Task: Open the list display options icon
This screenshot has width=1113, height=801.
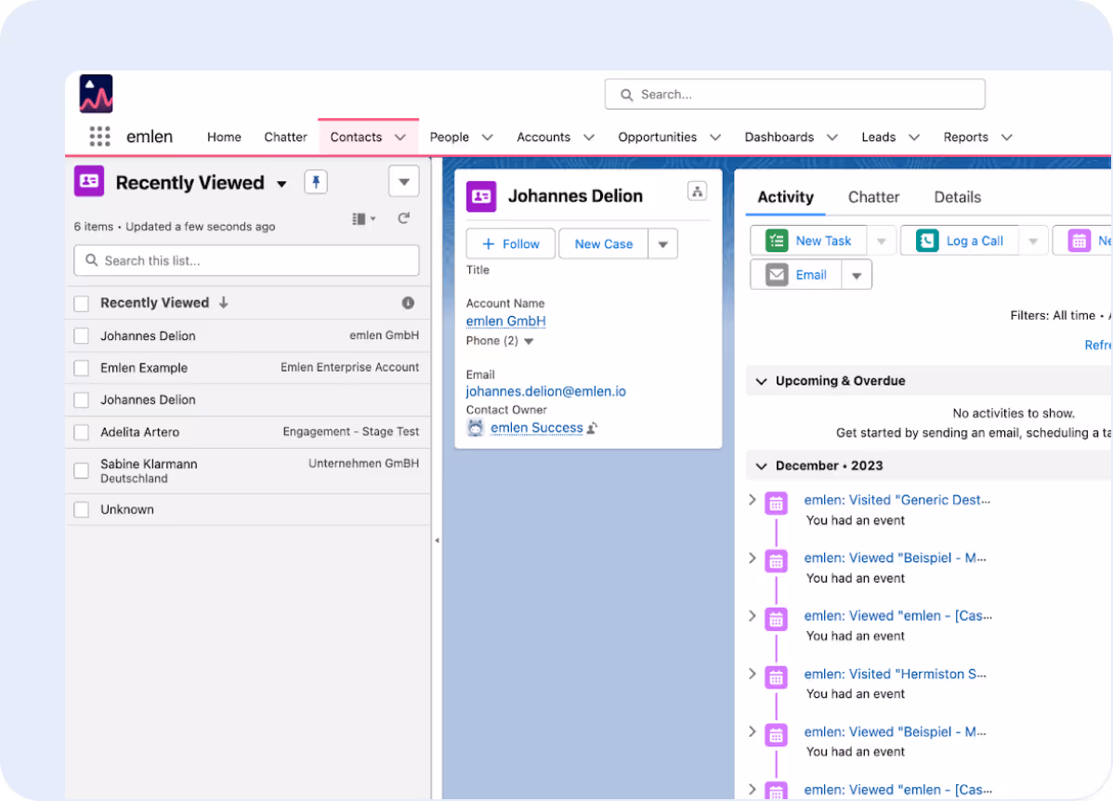Action: tap(363, 218)
